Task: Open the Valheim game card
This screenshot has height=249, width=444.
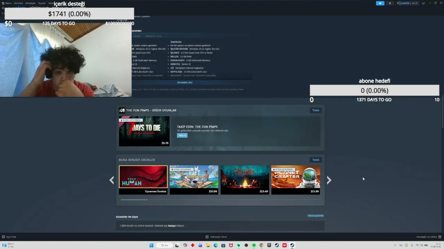Action: pos(245,180)
